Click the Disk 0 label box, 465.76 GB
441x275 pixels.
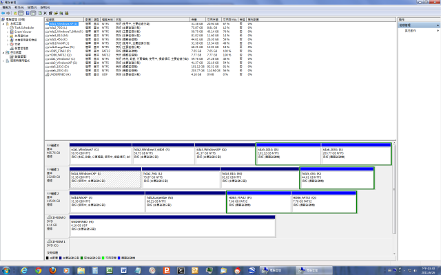(57, 153)
